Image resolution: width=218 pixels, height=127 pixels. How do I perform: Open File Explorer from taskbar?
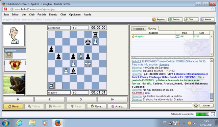32,123
